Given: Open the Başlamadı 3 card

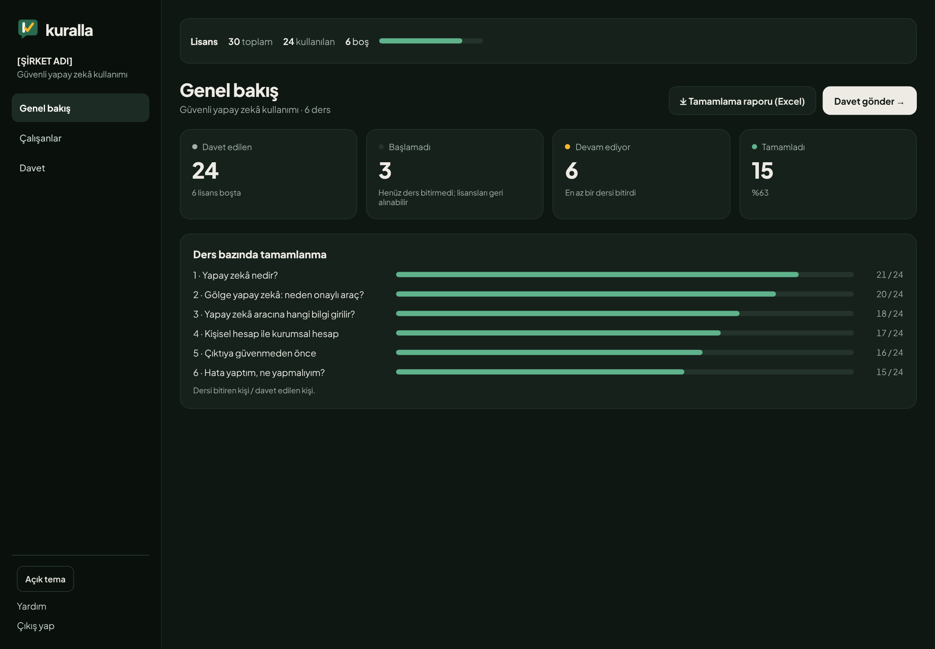Looking at the screenshot, I should click(x=455, y=174).
